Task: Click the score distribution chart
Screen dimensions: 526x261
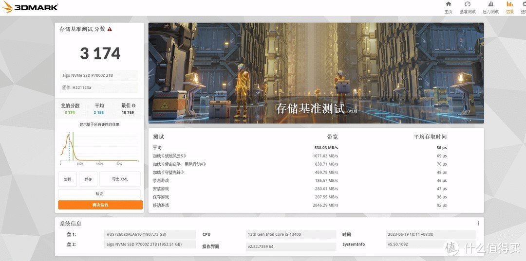Action: pos(99,148)
